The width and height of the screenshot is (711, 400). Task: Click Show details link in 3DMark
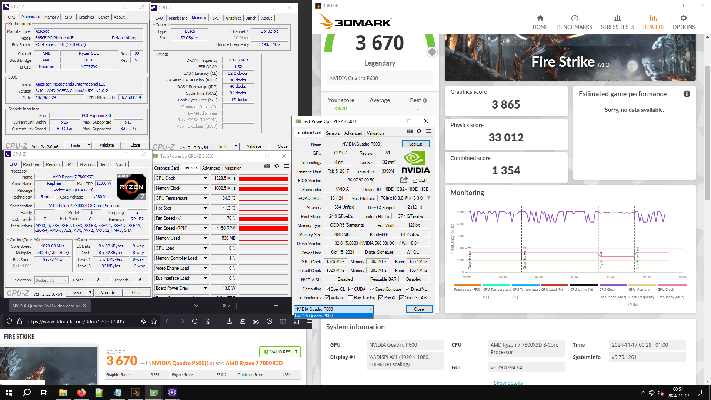click(508, 383)
